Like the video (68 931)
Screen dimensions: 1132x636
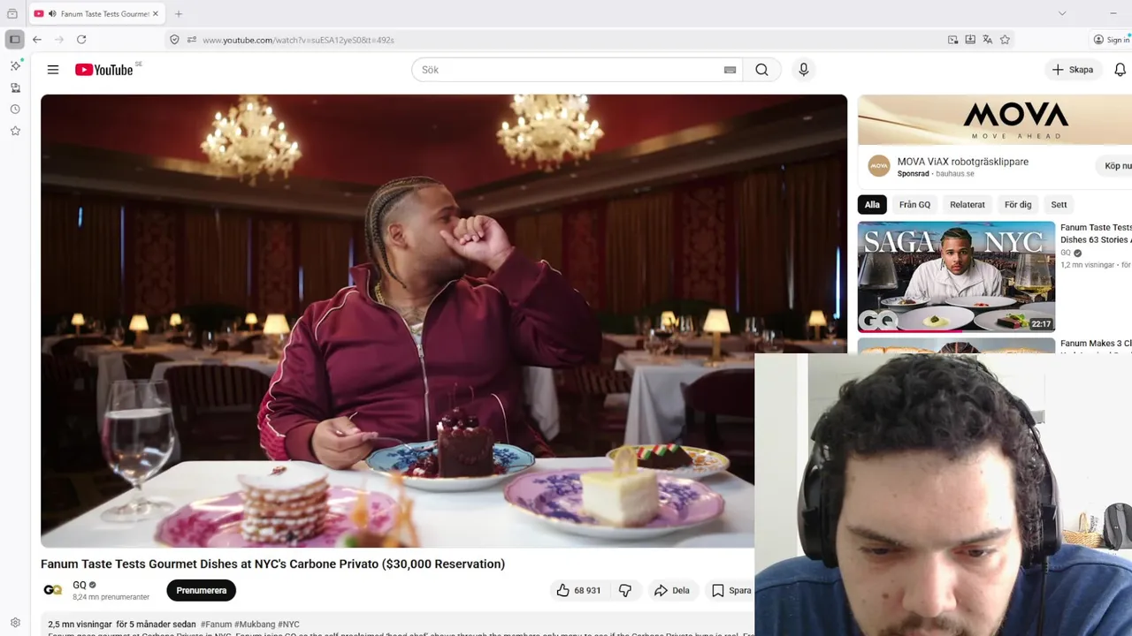(x=578, y=590)
